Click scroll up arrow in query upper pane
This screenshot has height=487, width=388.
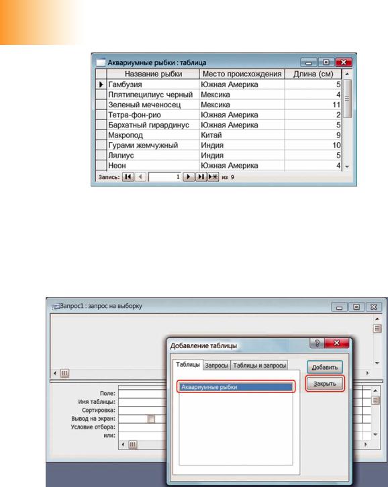click(x=377, y=319)
